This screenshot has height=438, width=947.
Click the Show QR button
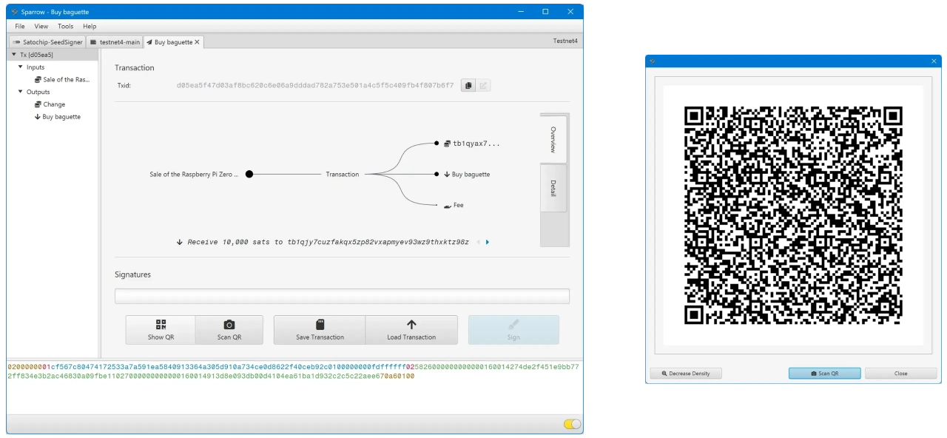point(161,330)
